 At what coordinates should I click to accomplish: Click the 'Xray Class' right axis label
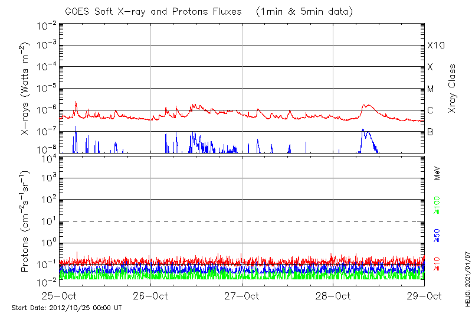coord(453,89)
